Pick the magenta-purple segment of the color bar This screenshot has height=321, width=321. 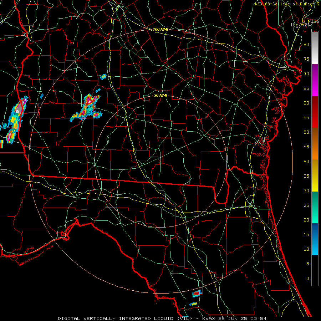pos(315,80)
